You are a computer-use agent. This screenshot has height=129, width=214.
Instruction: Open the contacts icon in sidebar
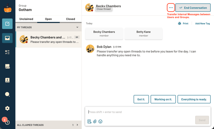coord(7,80)
